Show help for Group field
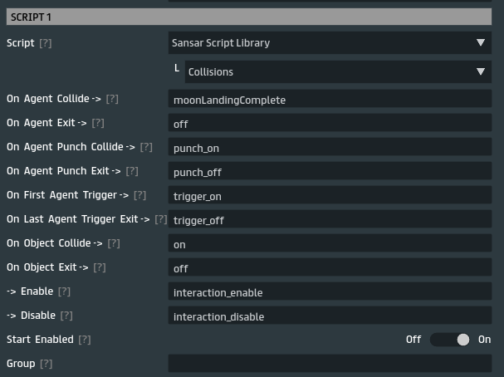The image size is (504, 377). pyautogui.click(x=46, y=365)
